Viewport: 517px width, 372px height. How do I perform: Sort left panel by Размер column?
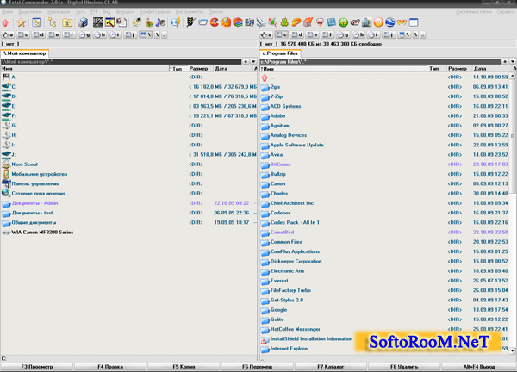tap(200, 69)
